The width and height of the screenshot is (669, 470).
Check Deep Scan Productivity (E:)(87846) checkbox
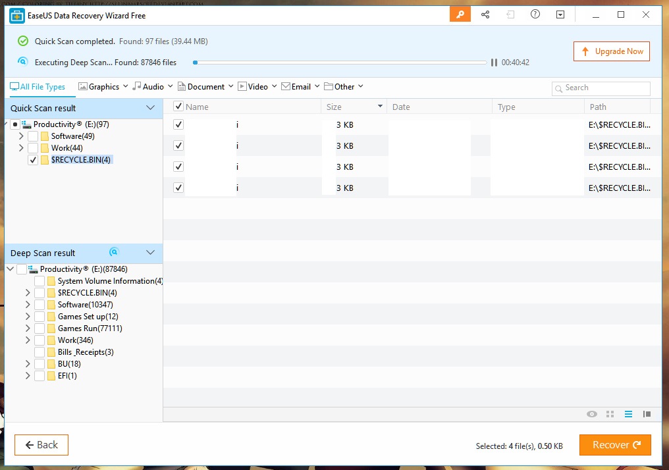[x=22, y=269]
